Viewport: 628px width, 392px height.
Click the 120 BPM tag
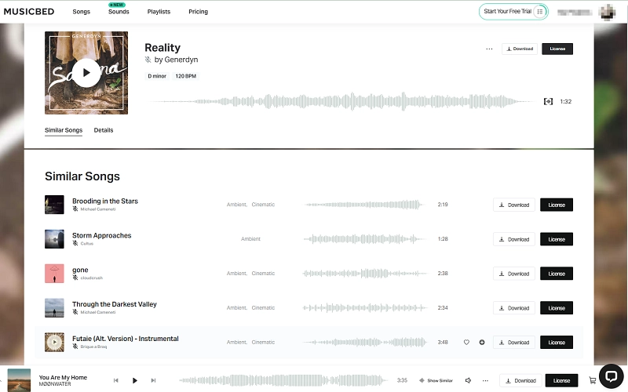tap(186, 76)
